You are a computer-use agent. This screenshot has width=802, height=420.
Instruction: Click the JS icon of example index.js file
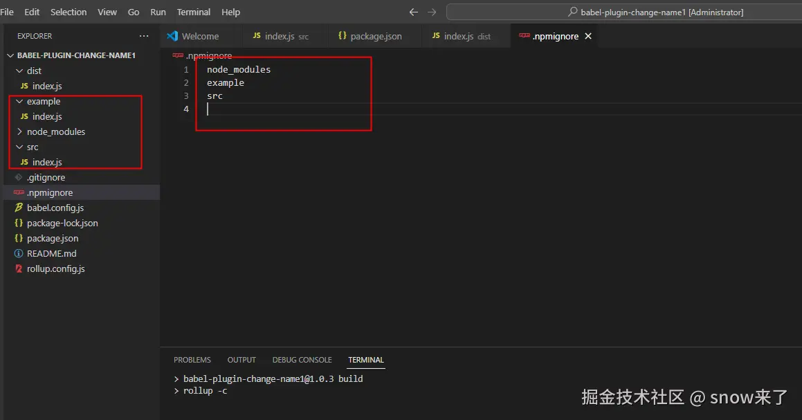click(x=24, y=116)
